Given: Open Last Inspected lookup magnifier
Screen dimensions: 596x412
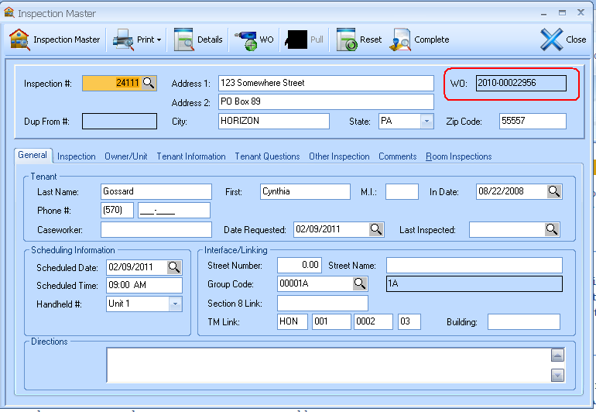Looking at the screenshot, I should [551, 229].
